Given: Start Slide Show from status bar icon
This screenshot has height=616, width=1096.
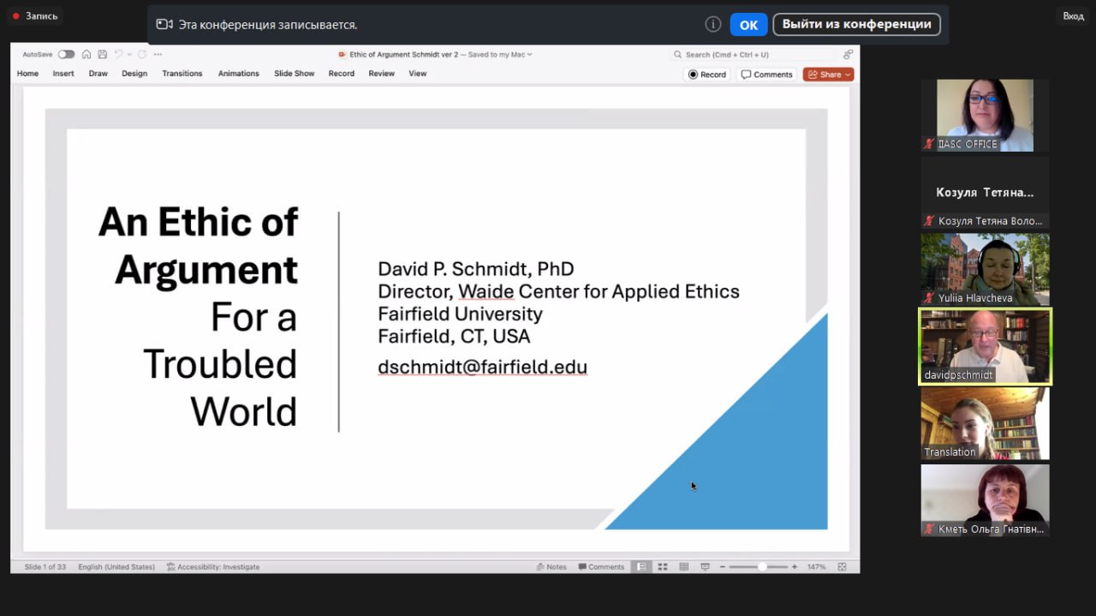Looking at the screenshot, I should 705,567.
